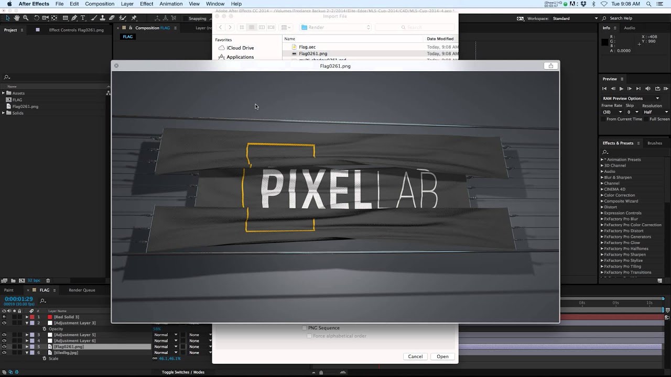Viewport: 671px width, 377px height.
Task: Jump to first frame in Preview panel
Action: [604, 88]
